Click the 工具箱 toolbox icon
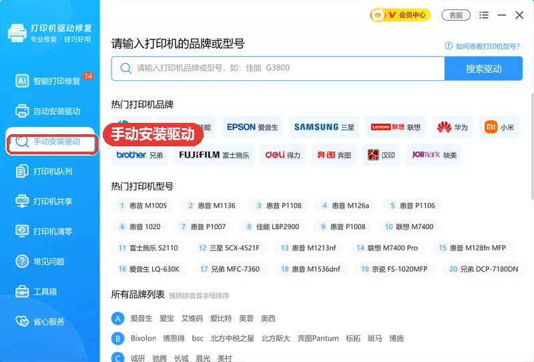 [22, 291]
